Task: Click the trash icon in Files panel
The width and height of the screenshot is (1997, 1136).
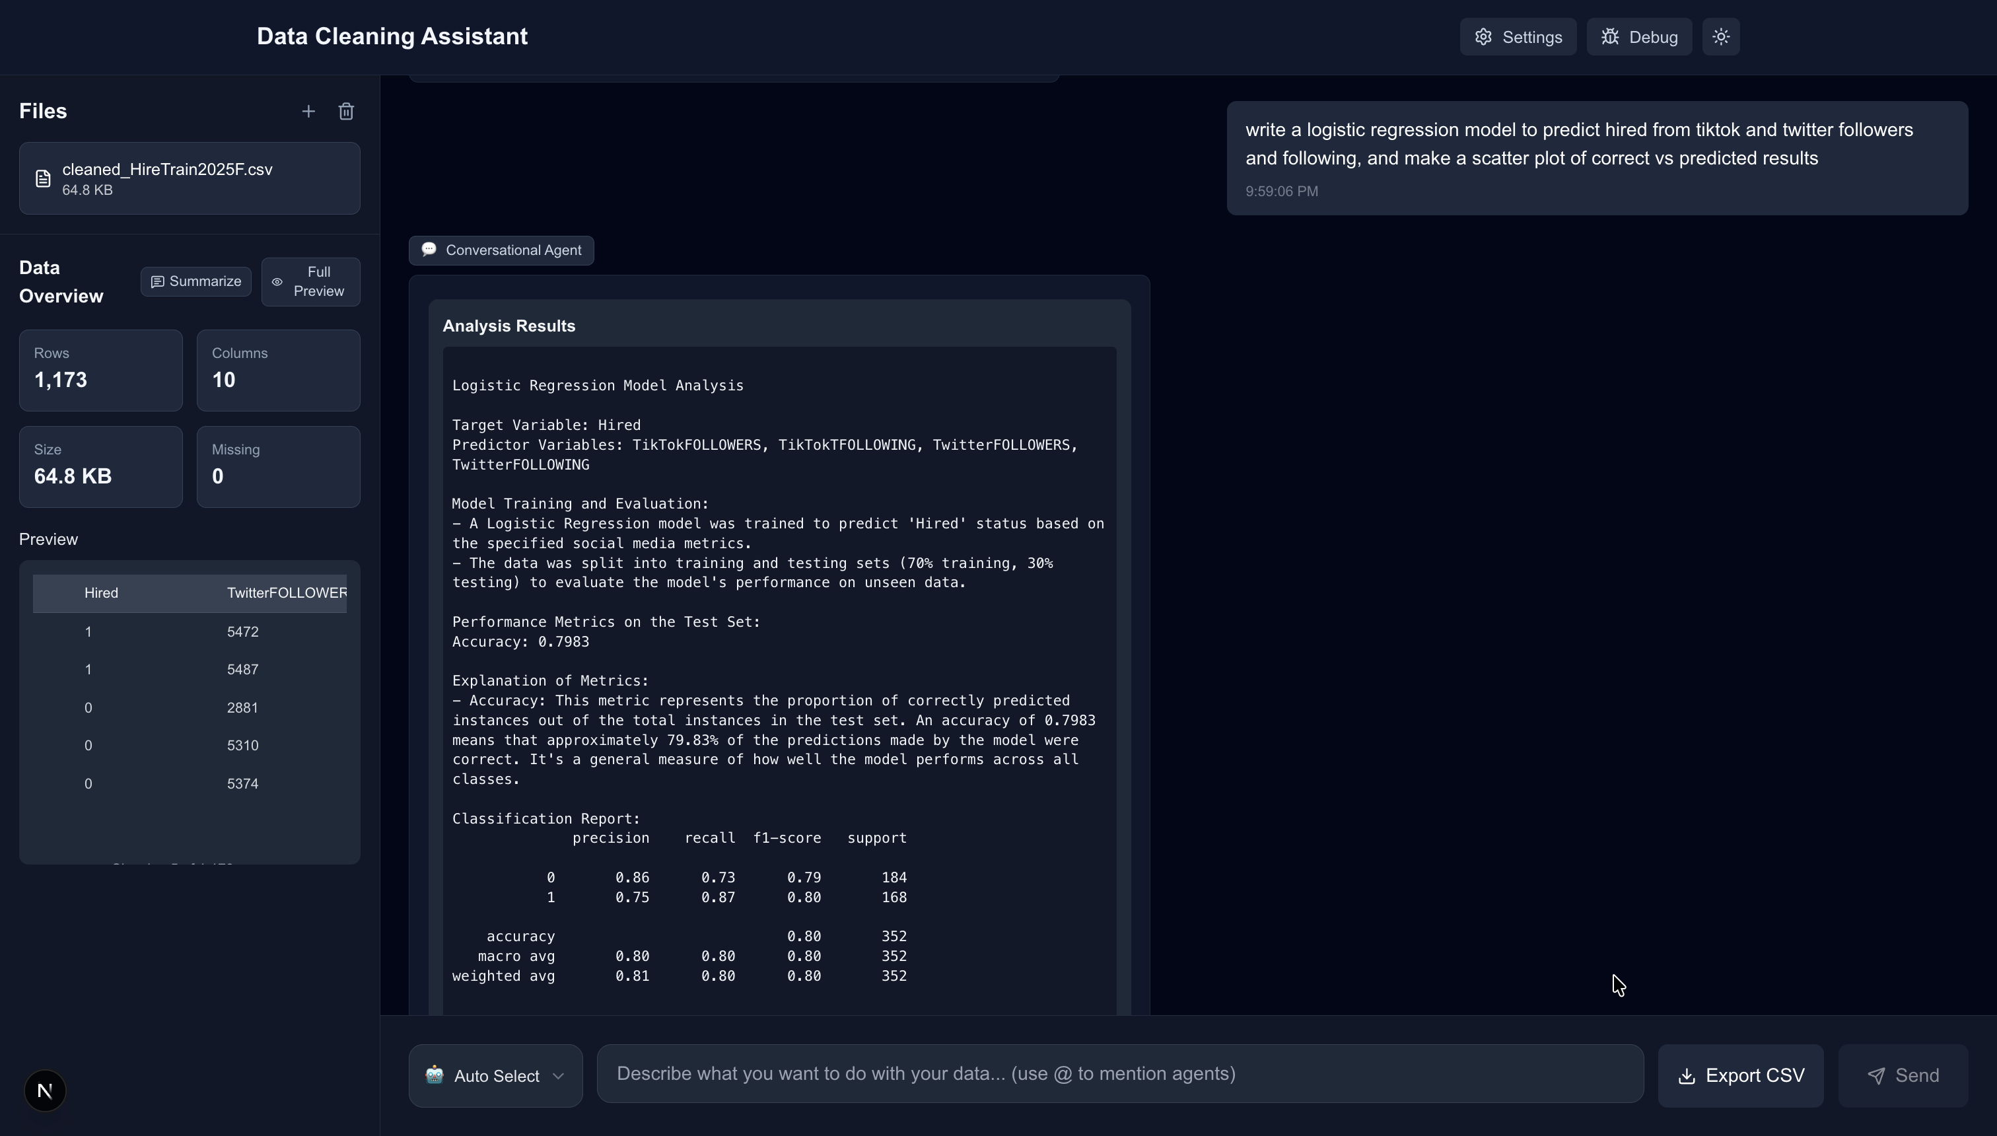Action: point(346,112)
